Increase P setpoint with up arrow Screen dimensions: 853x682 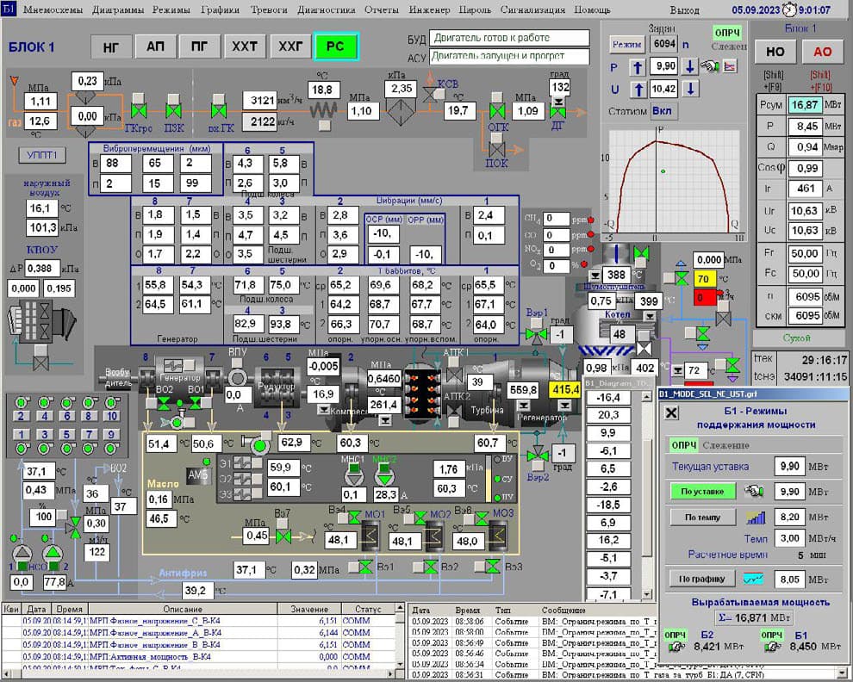tap(638, 66)
